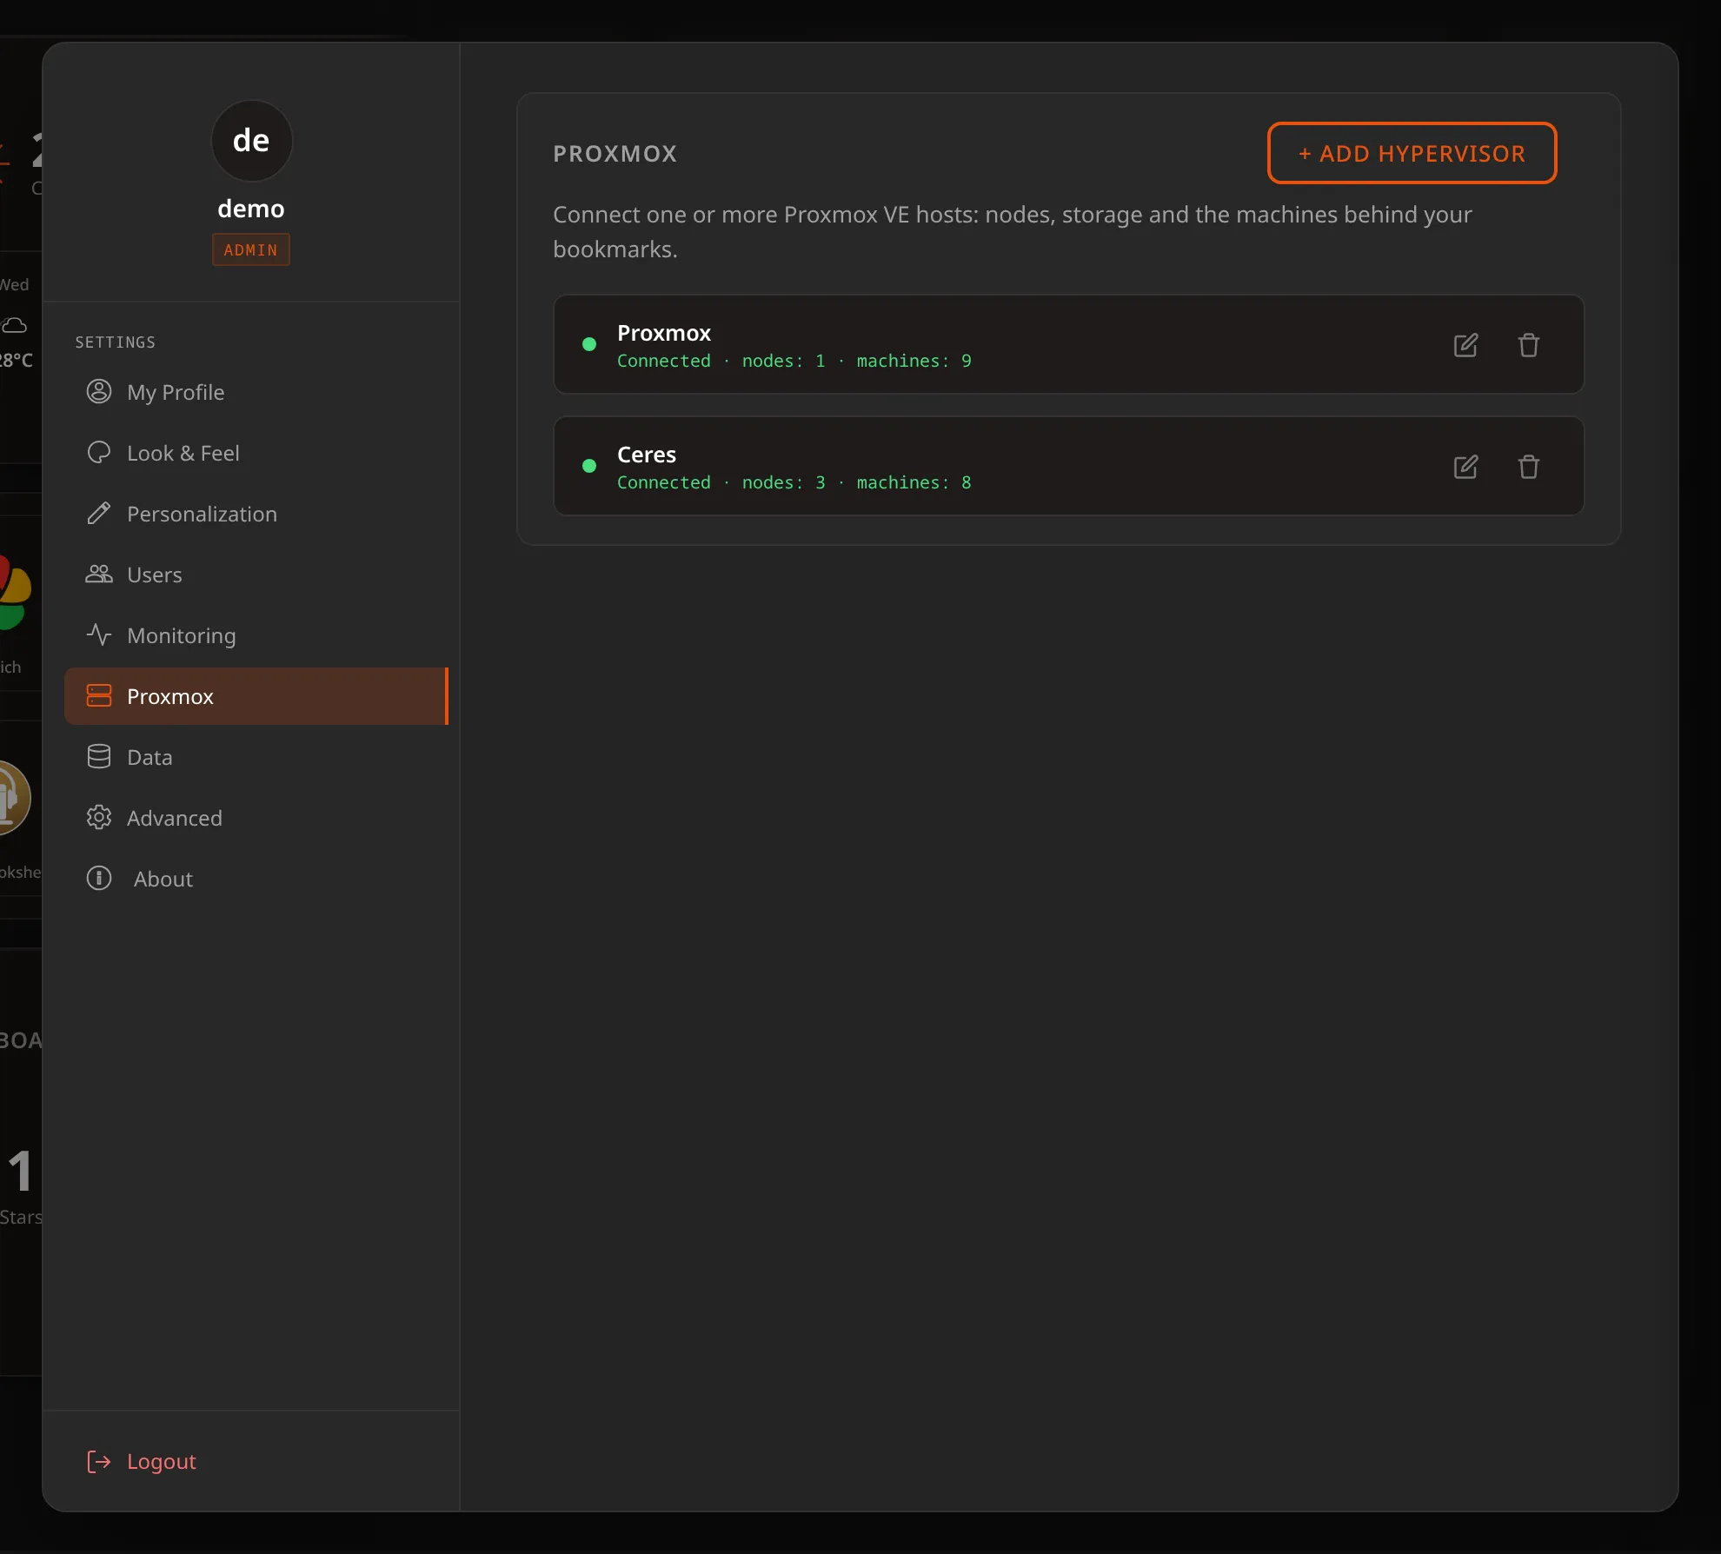Click the Monitoring pulse icon
This screenshot has width=1721, height=1554.
(x=99, y=635)
